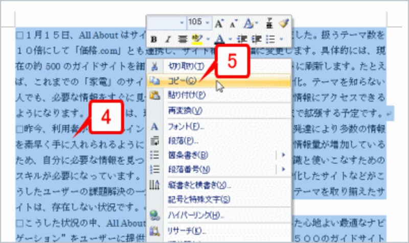
Task: Click text 'ため、自分に必要な情報を見つ'
Action: coord(80,160)
